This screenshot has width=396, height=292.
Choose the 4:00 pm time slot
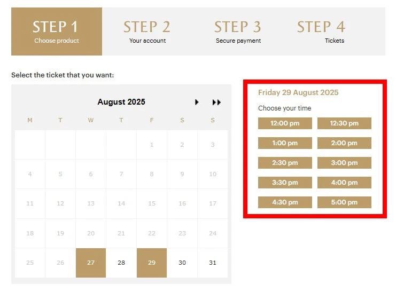pos(344,183)
